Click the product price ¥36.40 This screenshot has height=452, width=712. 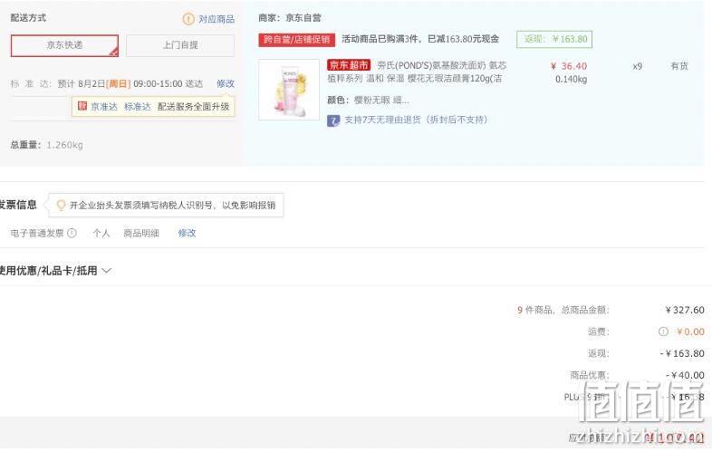569,66
